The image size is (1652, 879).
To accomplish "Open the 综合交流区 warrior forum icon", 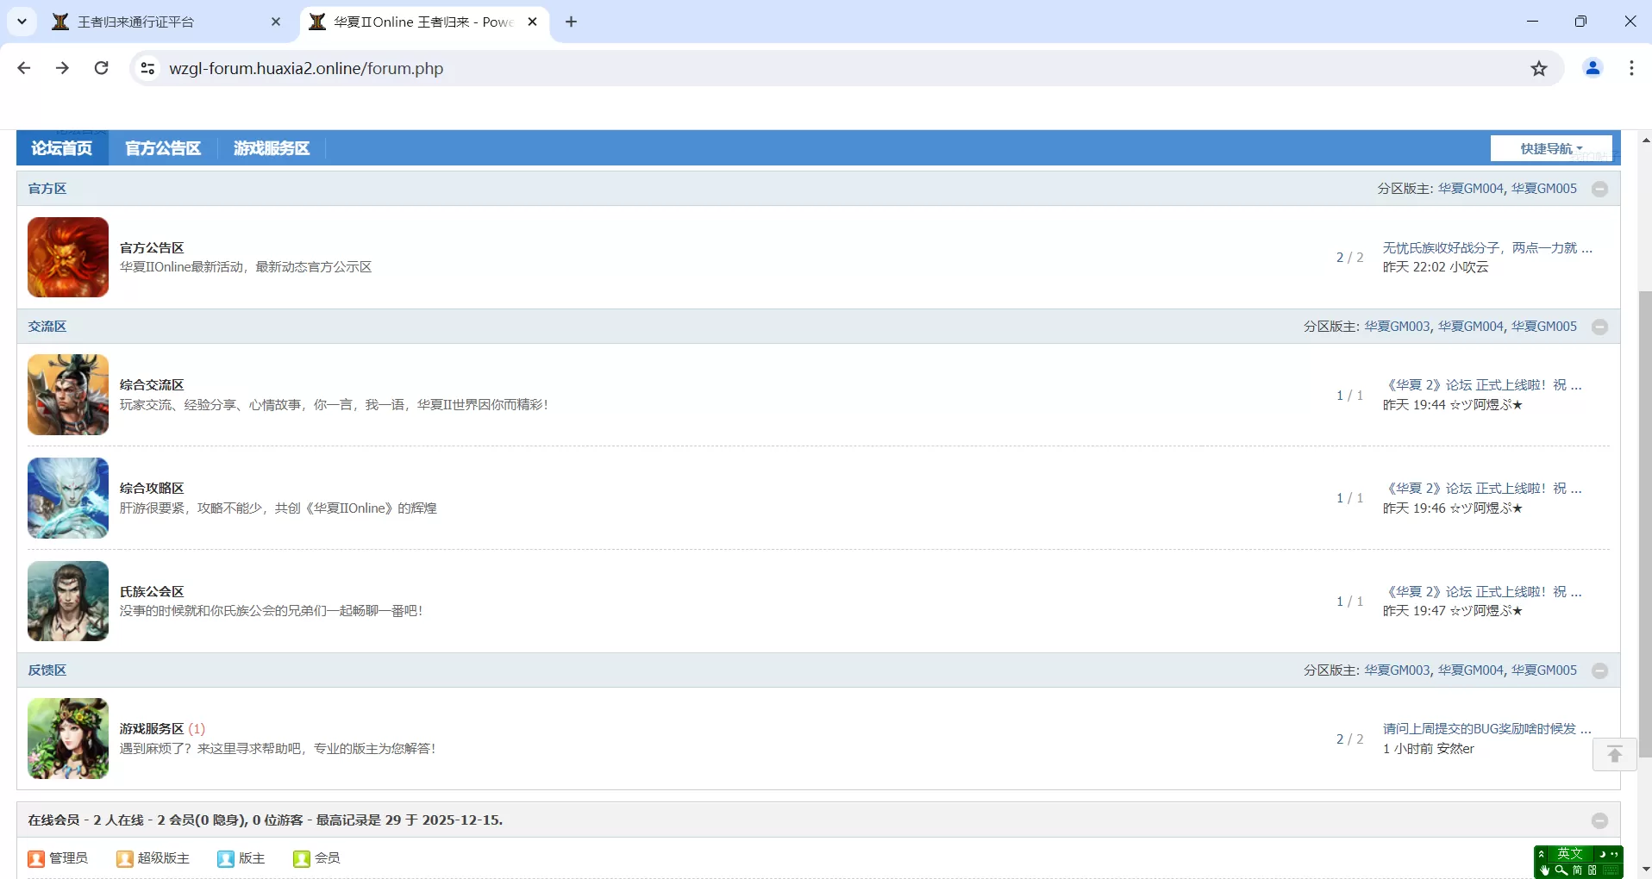I will point(68,395).
